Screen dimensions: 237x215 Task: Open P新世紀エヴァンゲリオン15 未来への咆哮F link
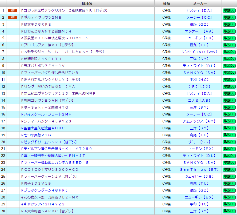tap(58, 93)
